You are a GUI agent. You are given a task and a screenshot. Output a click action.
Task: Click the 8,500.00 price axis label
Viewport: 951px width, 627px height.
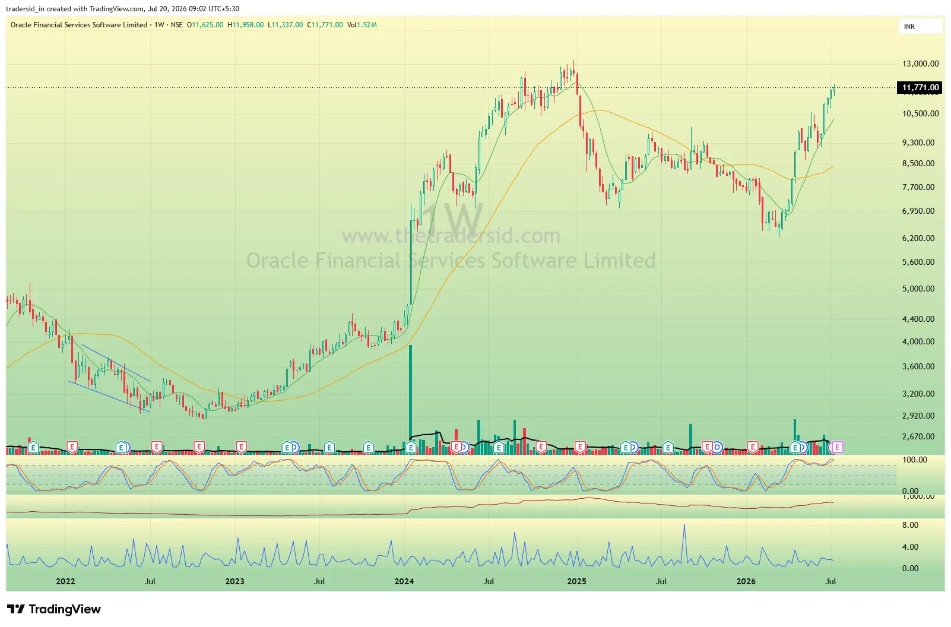pyautogui.click(x=918, y=163)
